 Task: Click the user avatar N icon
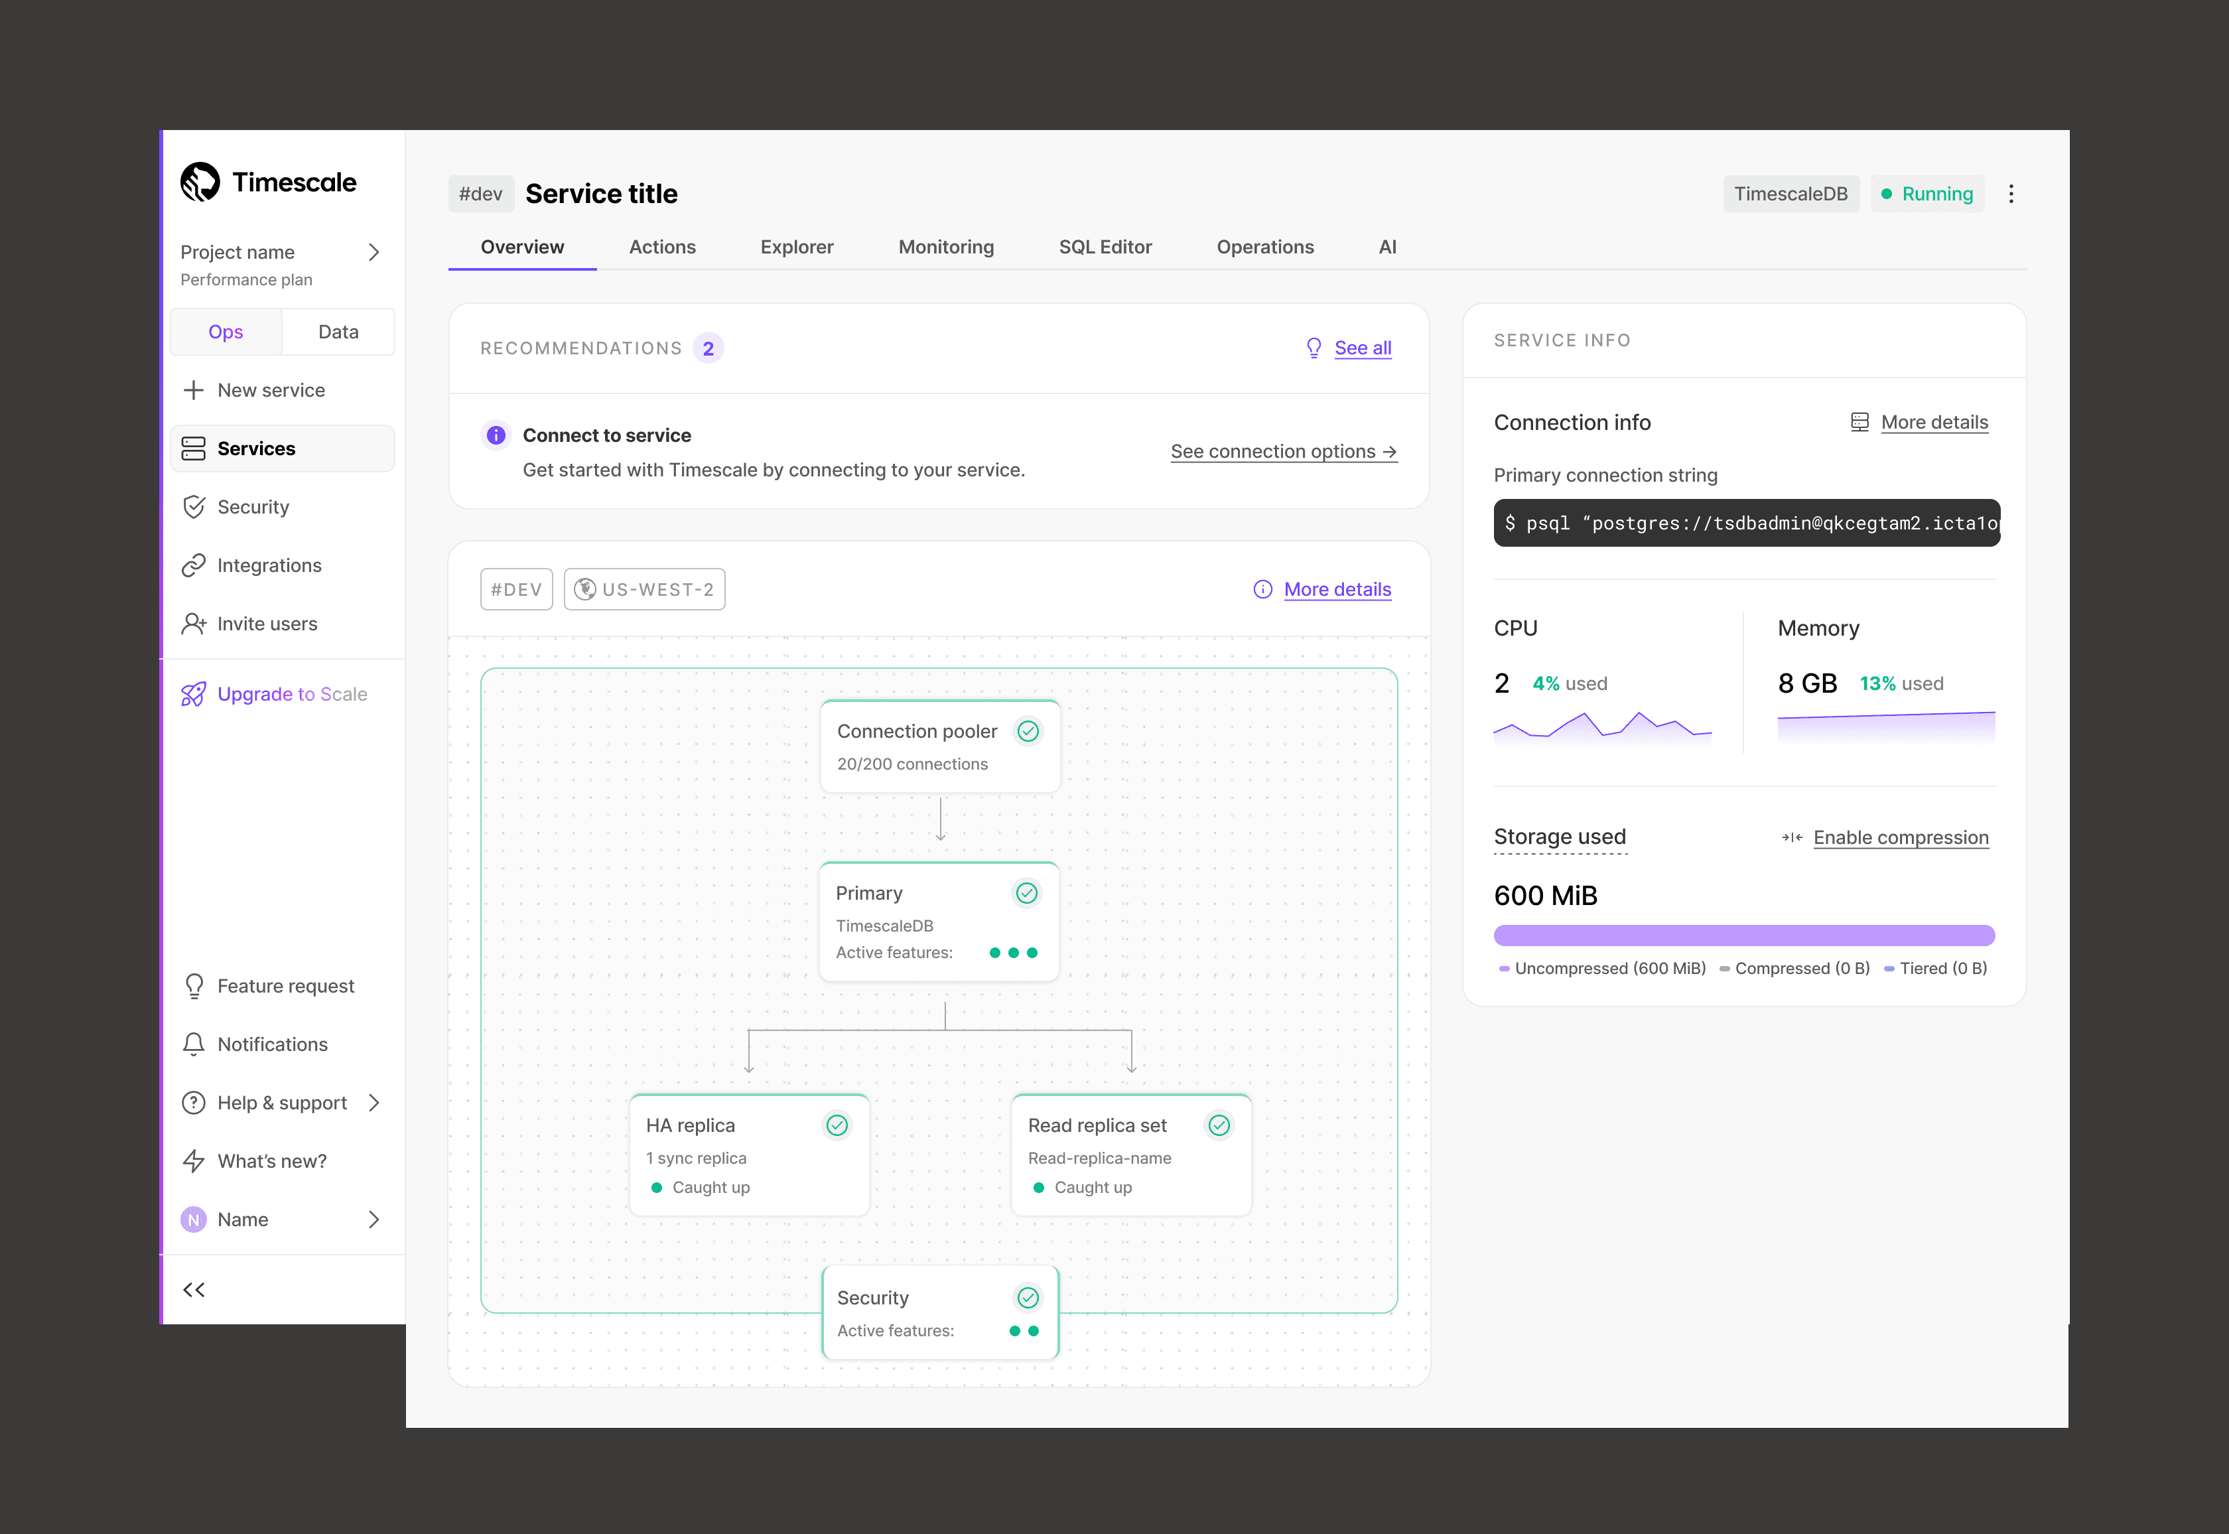point(193,1220)
